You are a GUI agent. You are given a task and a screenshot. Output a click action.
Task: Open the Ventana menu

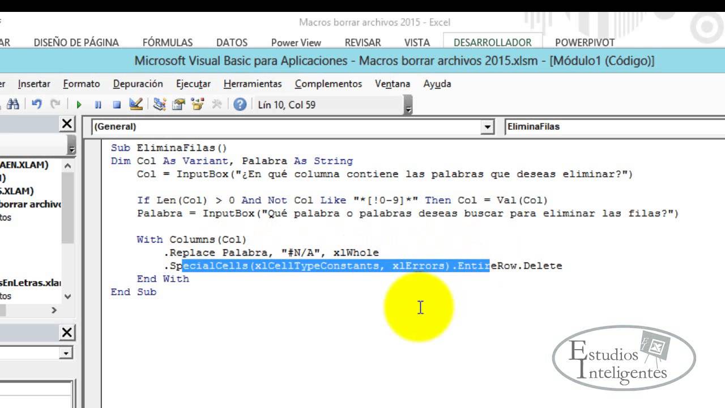point(393,84)
